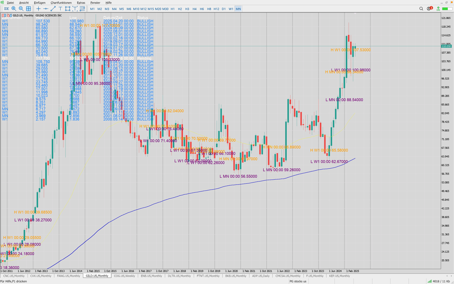
Task: Switch to H1 timeframe
Action: tap(173, 9)
